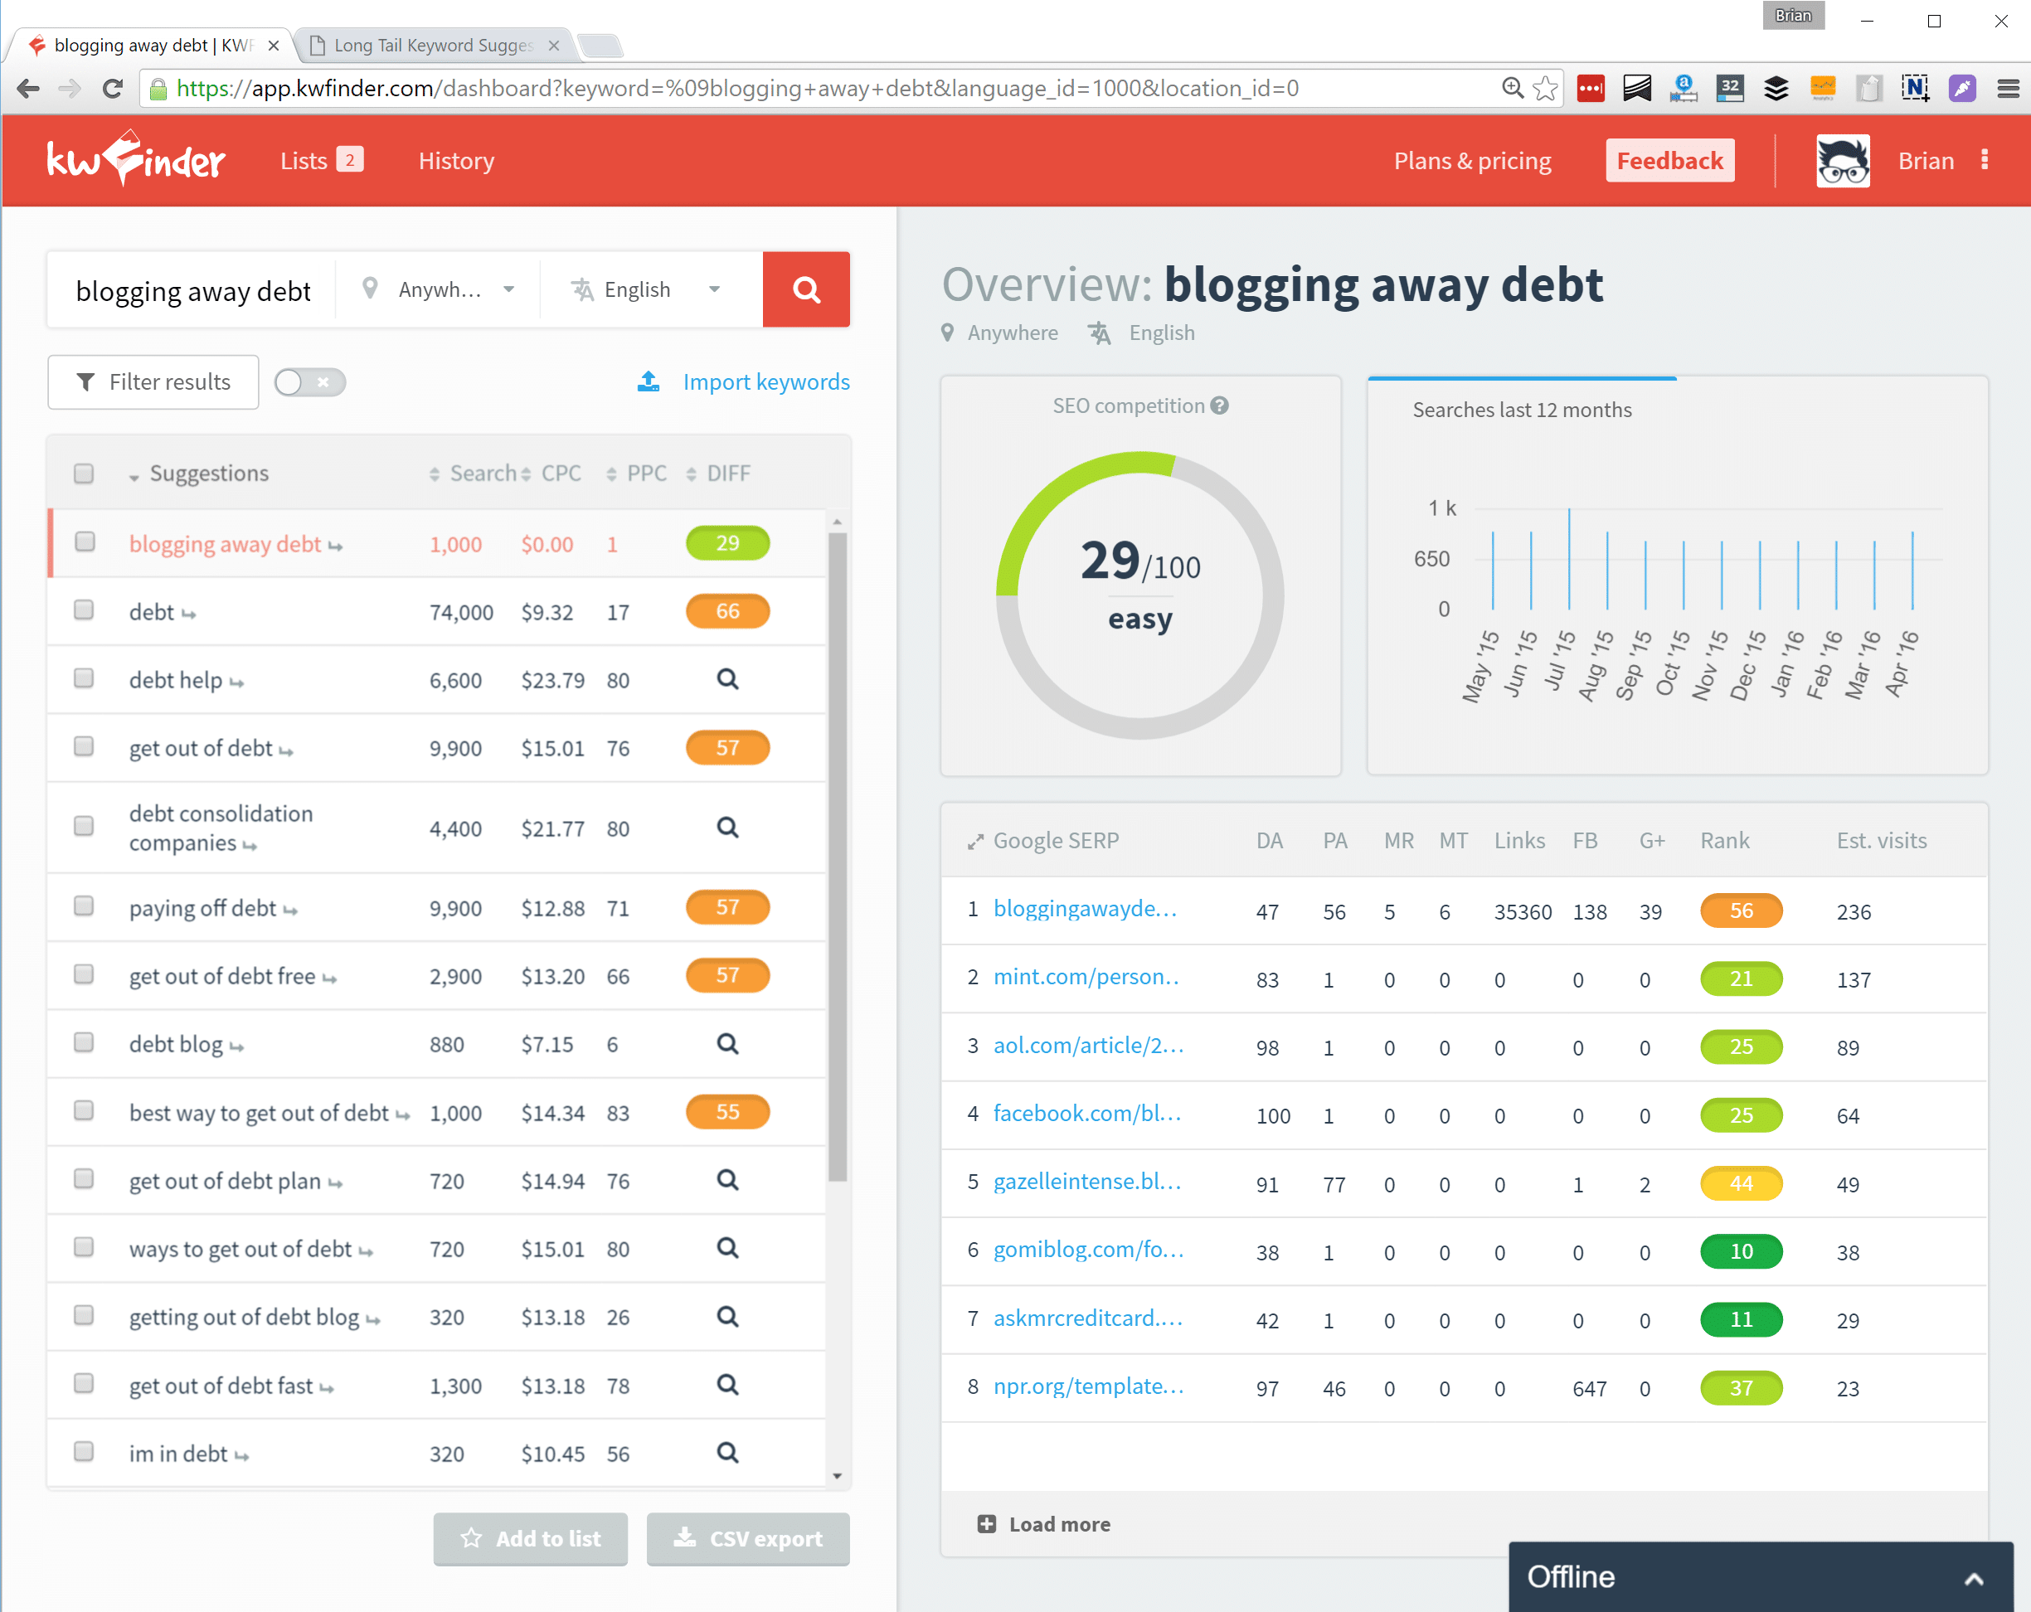Click the keyword search input field
Screen dimensions: 2031x1612
tap(193, 290)
